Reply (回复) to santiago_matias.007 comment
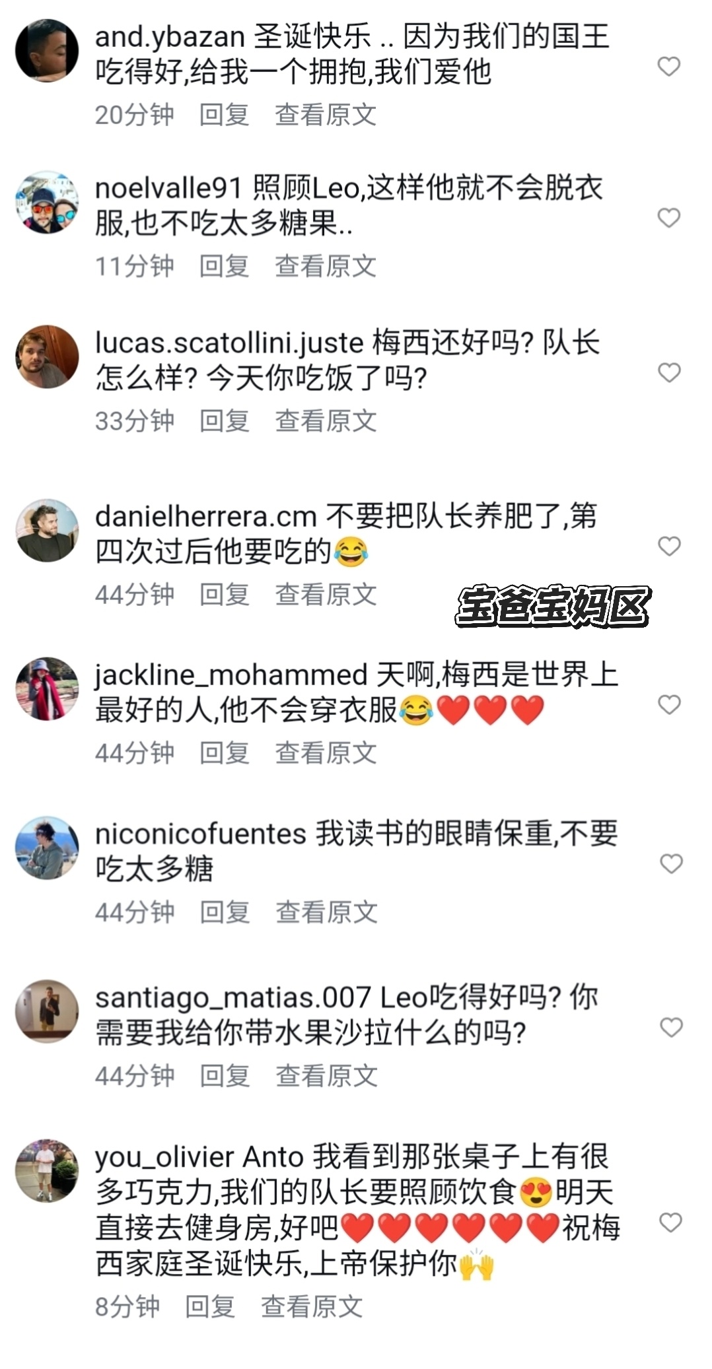 click(225, 1075)
